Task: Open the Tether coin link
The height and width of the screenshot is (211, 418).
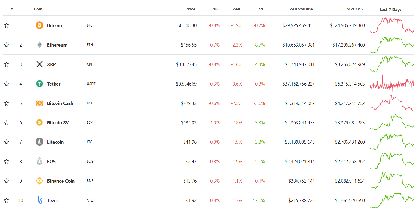Action: click(54, 84)
